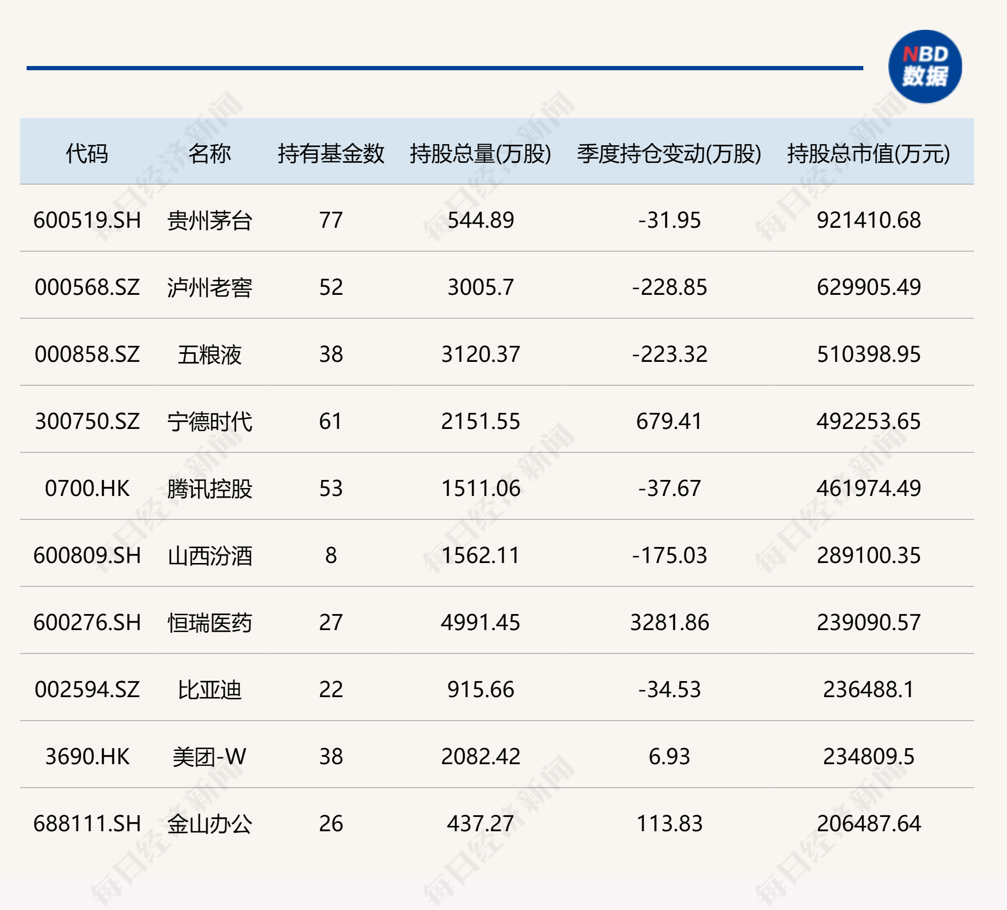Select market value 921410.68
1007x910 pixels.
point(869,220)
